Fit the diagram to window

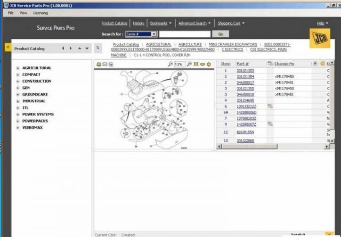[x=196, y=64]
